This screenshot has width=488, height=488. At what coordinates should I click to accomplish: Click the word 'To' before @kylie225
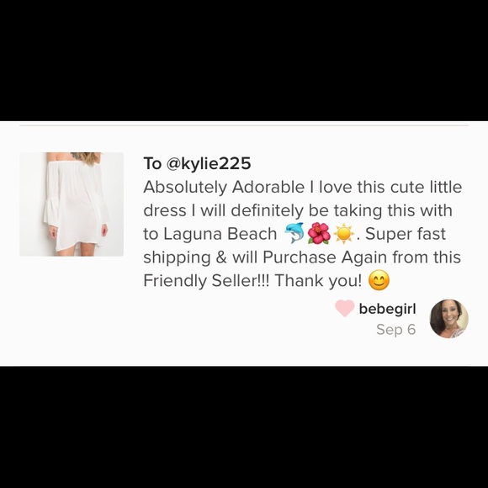[152, 163]
